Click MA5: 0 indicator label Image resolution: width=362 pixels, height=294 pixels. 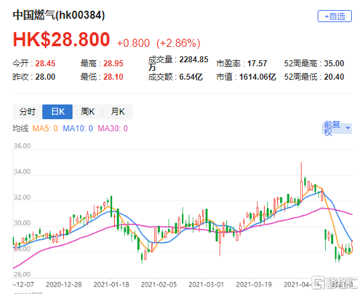pos(45,128)
